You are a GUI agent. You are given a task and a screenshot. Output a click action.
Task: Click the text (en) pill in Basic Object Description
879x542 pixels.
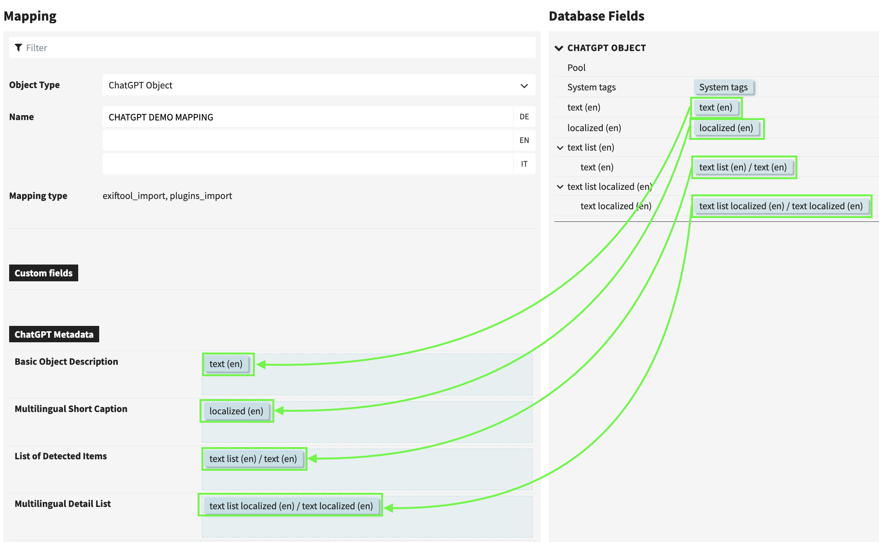click(227, 364)
